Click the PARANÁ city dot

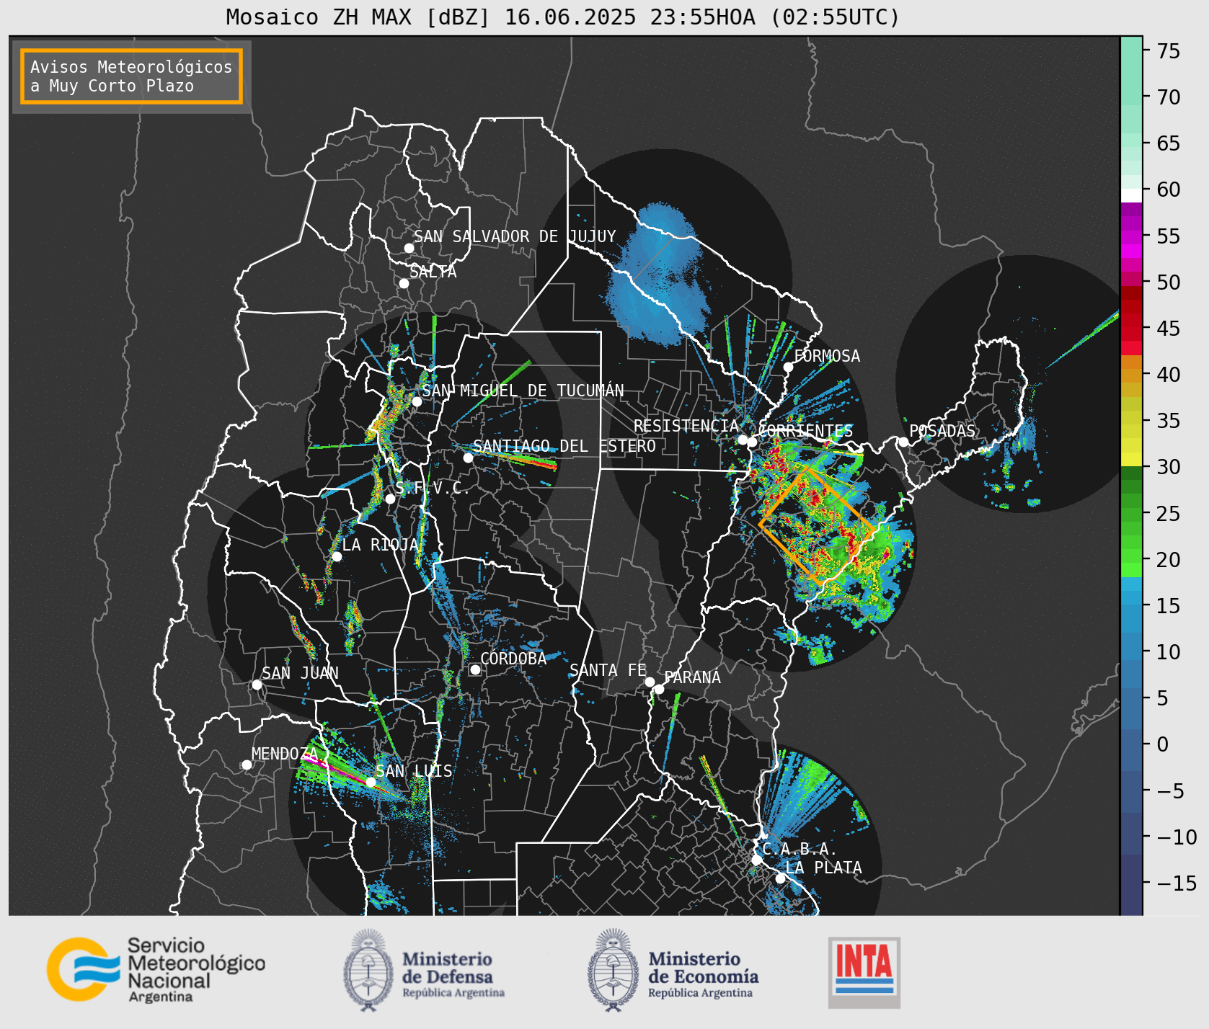659,689
